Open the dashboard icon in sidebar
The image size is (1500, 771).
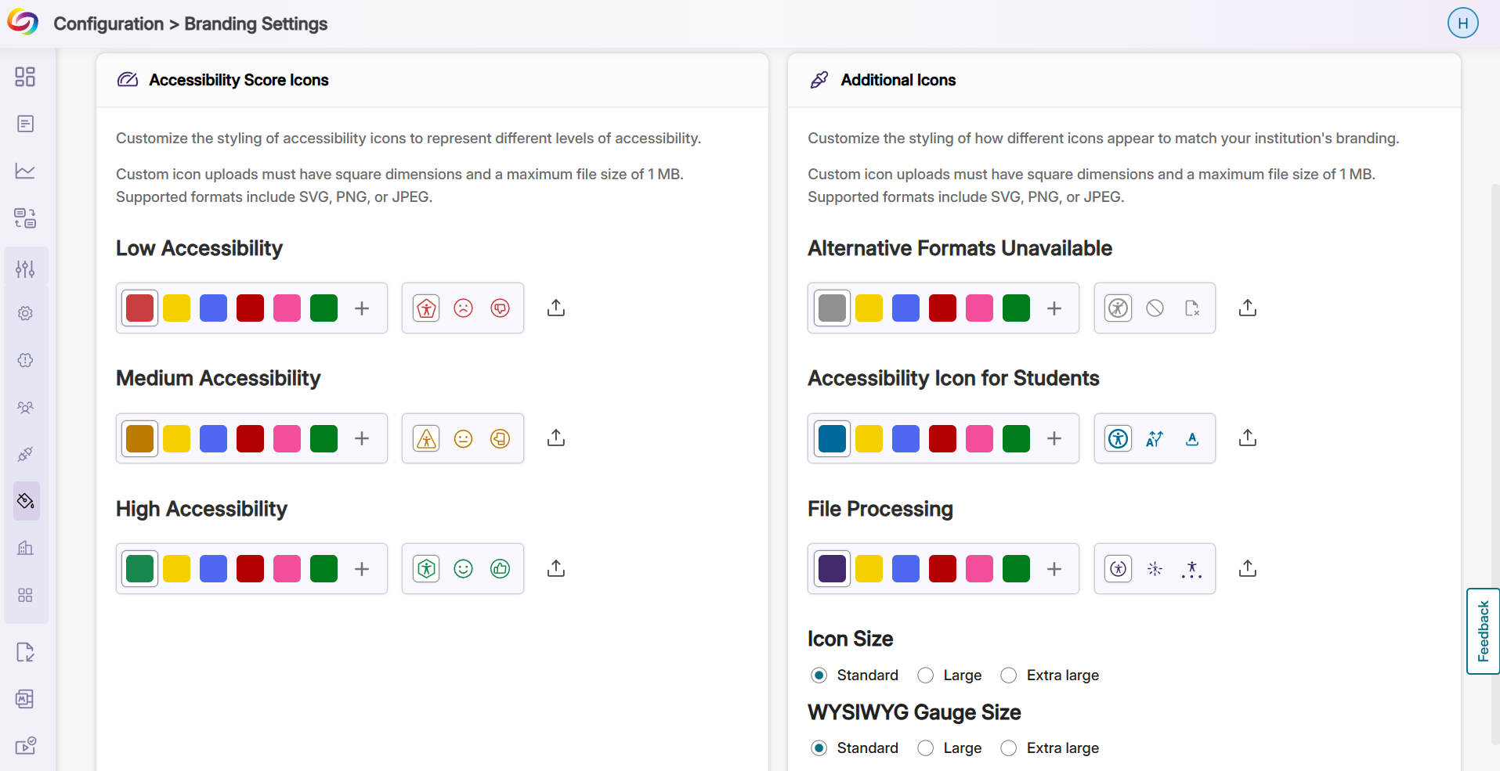[x=25, y=77]
